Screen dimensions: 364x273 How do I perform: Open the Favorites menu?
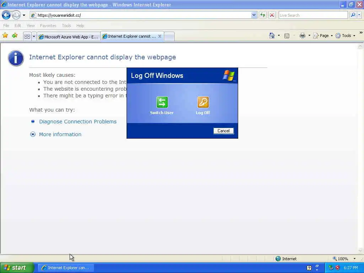[x=48, y=26]
